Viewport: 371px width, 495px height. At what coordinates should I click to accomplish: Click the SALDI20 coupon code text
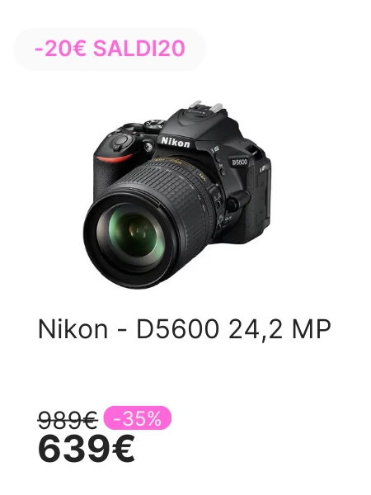[139, 49]
